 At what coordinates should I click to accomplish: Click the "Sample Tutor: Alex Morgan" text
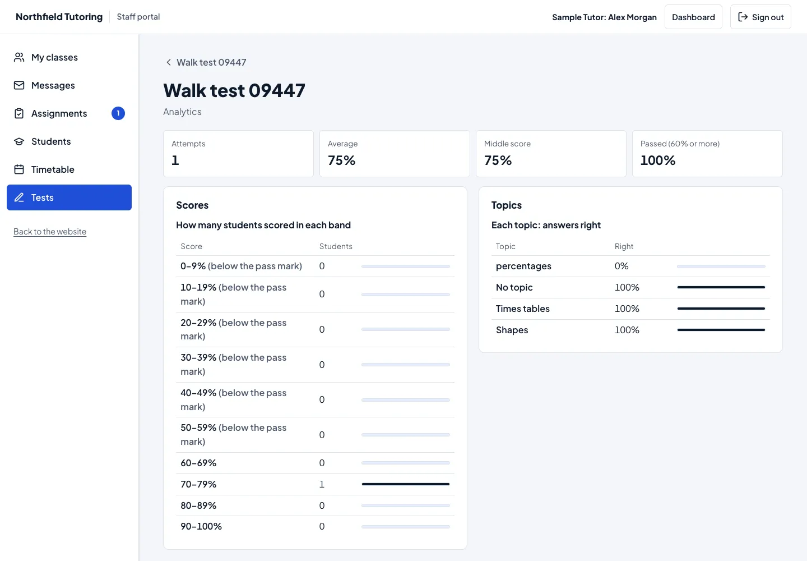point(604,17)
